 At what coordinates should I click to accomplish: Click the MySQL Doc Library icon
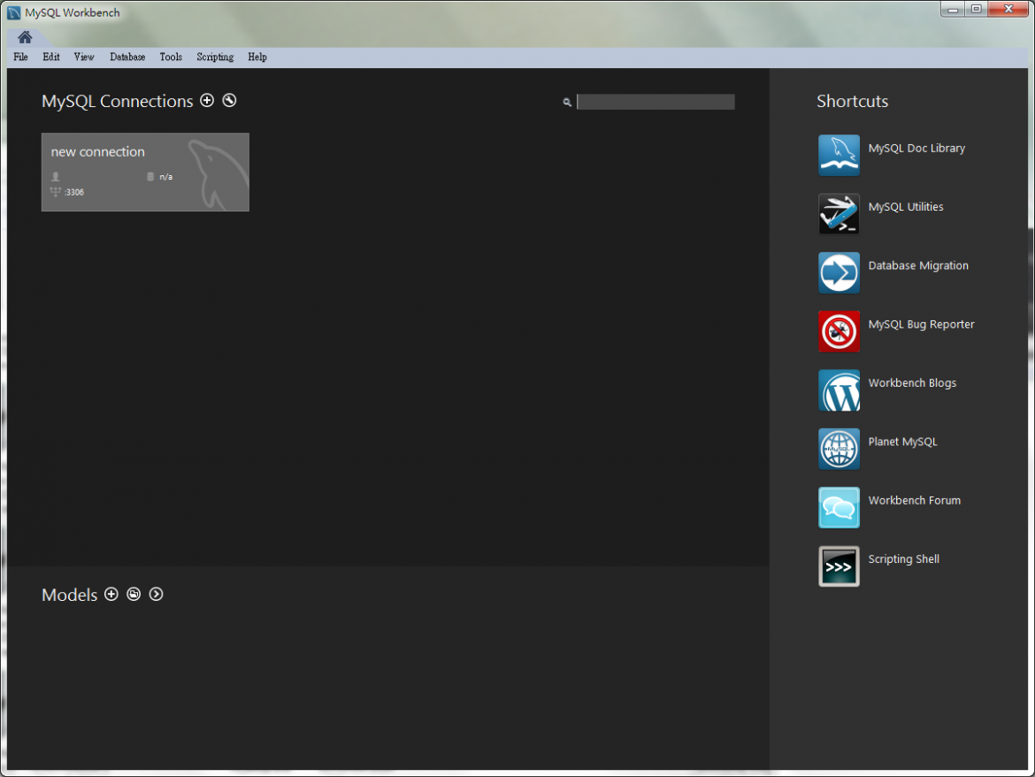[839, 155]
